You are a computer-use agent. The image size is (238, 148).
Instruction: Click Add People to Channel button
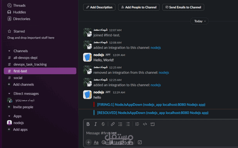click(139, 7)
